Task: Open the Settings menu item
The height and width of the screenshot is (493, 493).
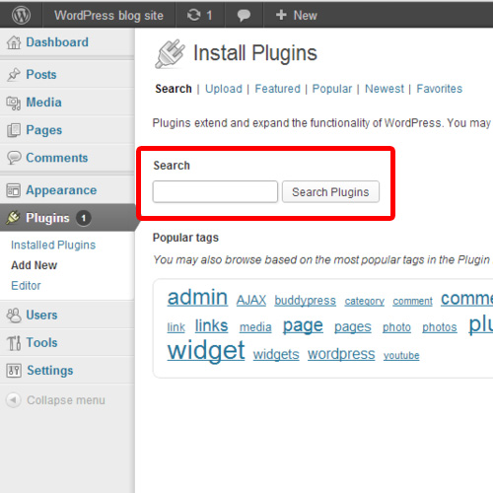Action: point(50,371)
